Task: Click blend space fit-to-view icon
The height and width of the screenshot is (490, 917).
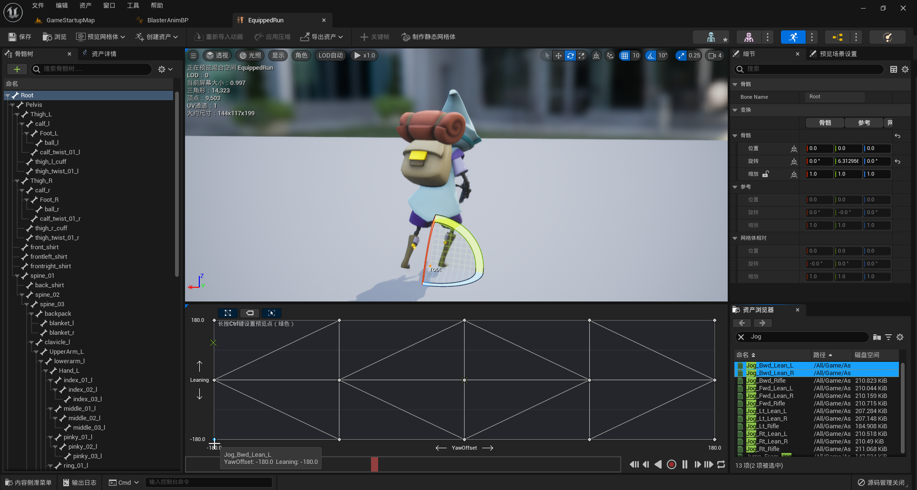Action: pos(228,313)
